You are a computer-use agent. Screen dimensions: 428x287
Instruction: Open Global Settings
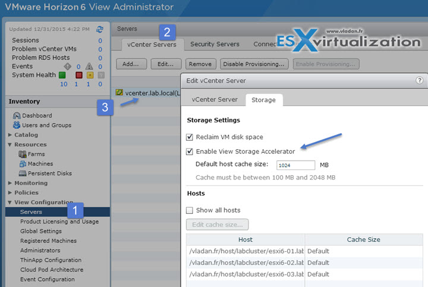(x=41, y=231)
